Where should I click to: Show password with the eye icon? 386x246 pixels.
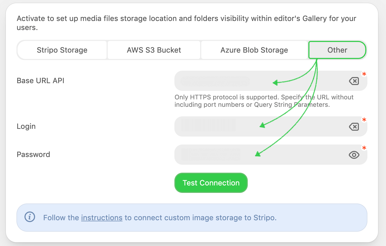point(354,155)
